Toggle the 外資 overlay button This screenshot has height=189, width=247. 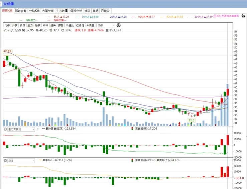pyautogui.click(x=15, y=25)
